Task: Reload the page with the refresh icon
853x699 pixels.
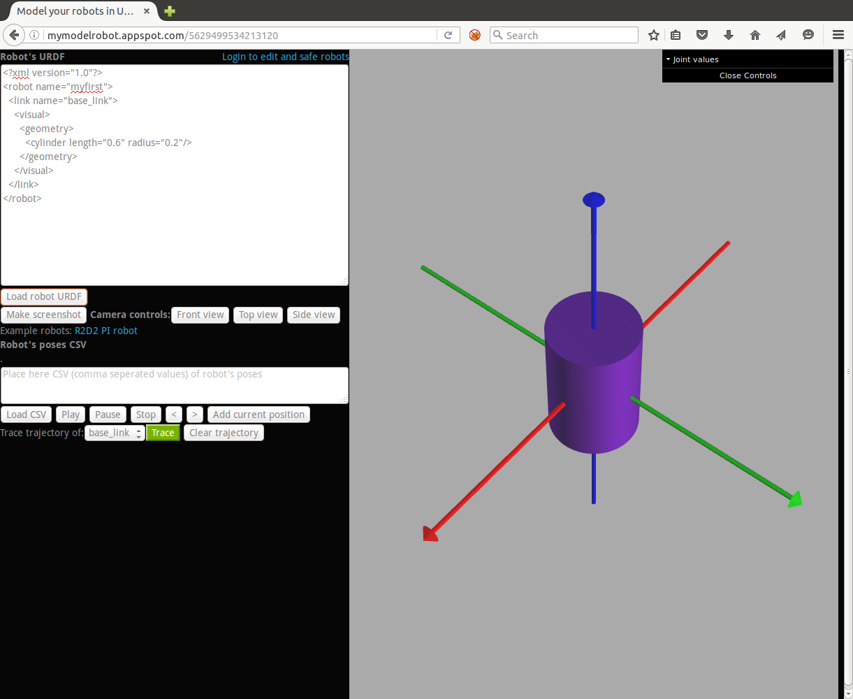Action: [x=449, y=35]
